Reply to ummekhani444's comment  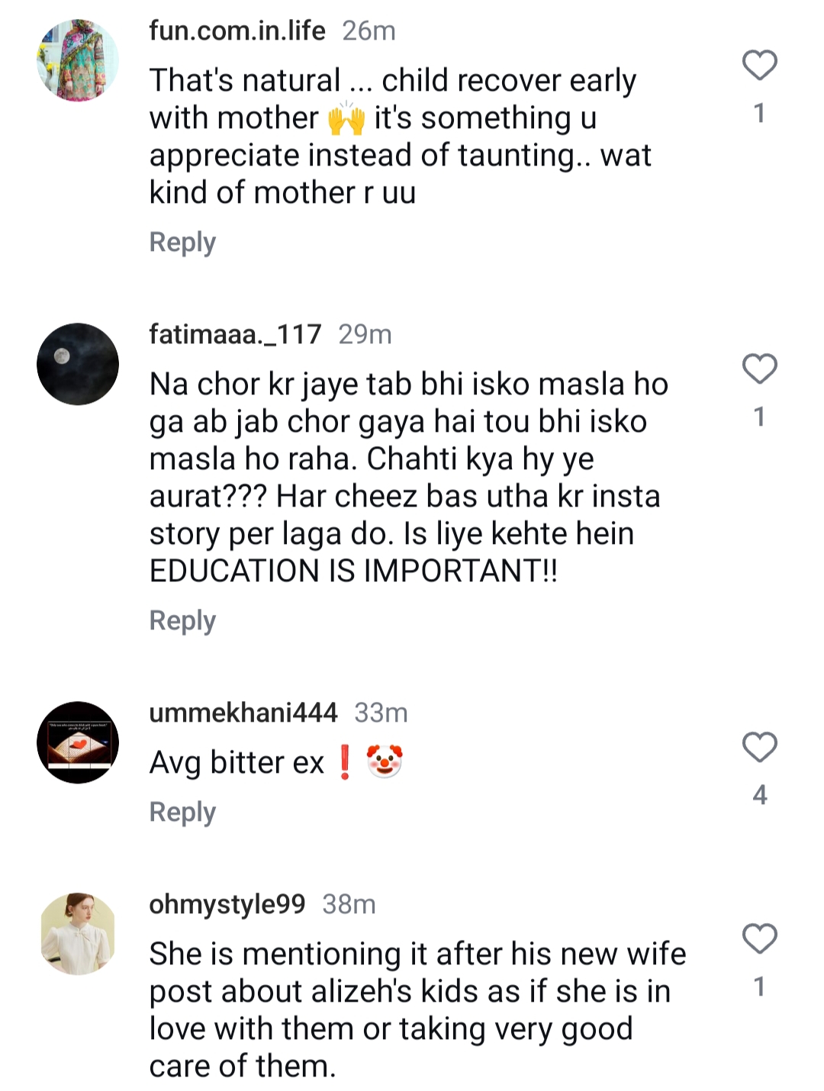tap(182, 811)
